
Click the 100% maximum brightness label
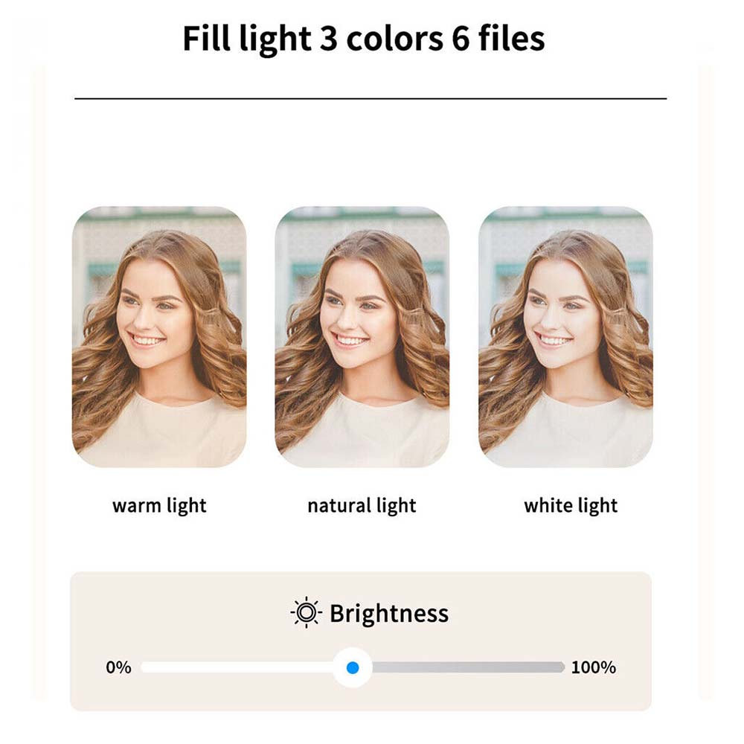point(593,667)
